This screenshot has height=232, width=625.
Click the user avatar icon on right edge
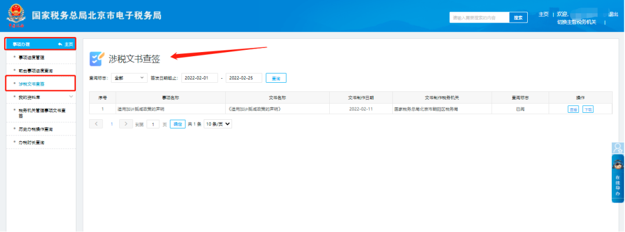pos(617,148)
